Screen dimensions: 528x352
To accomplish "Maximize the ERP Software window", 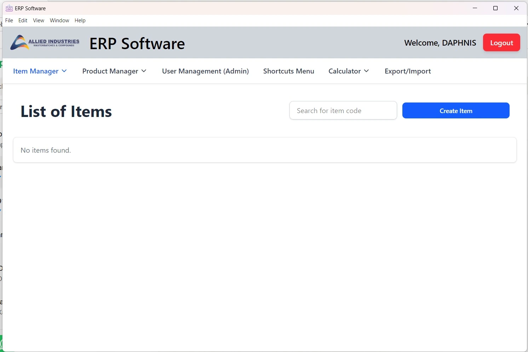I will [495, 8].
